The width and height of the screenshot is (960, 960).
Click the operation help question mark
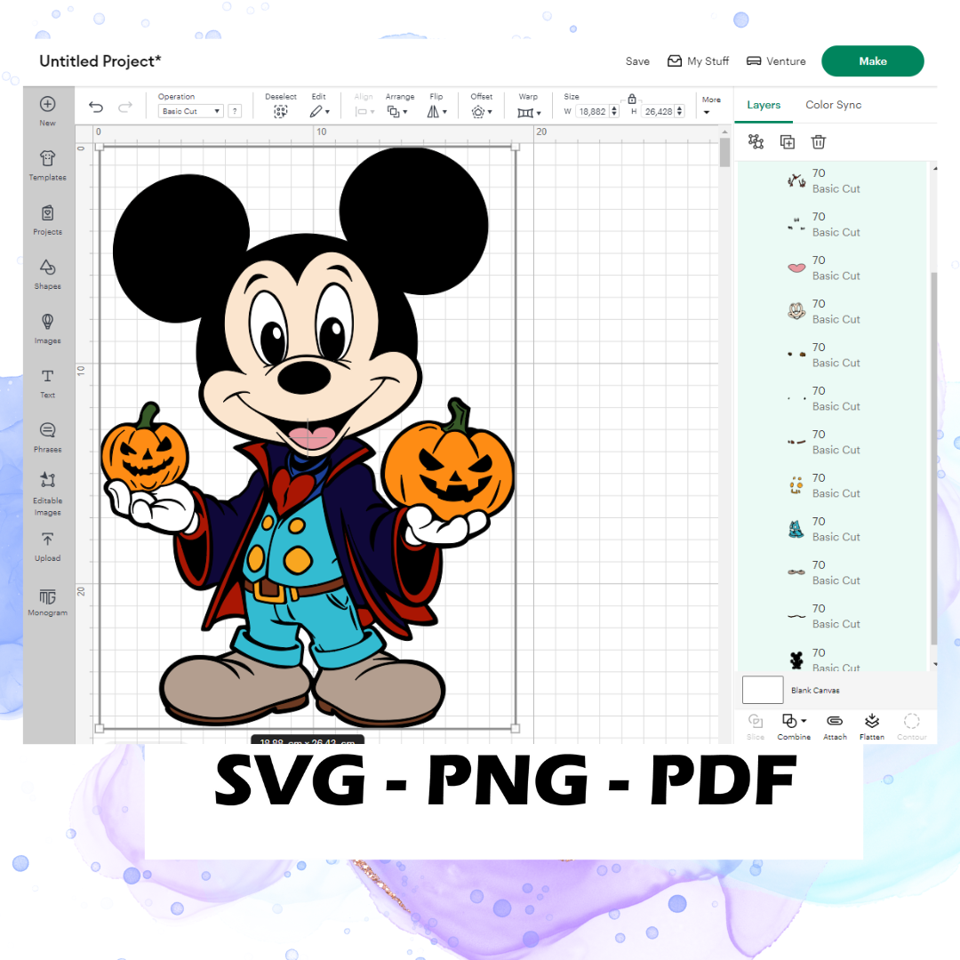pyautogui.click(x=235, y=111)
